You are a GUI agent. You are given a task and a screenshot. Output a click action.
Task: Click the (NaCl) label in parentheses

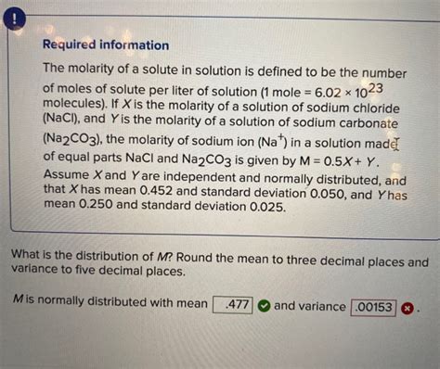tap(60, 119)
